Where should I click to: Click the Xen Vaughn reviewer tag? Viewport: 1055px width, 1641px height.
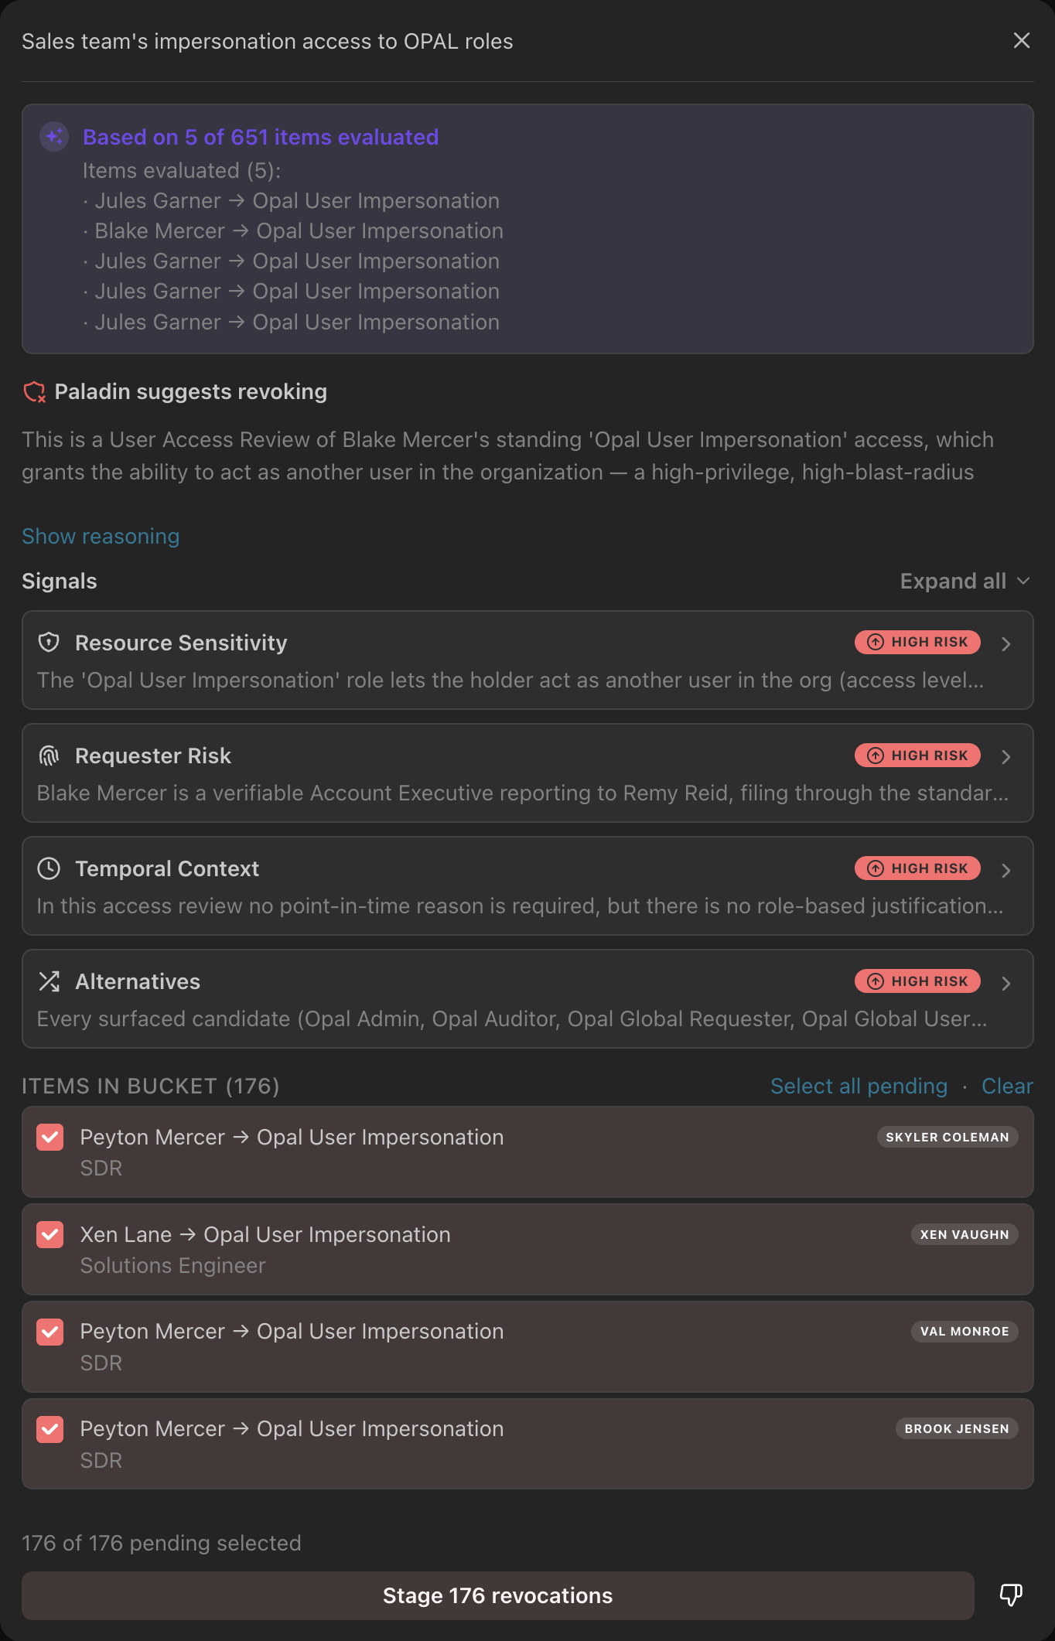pos(964,1234)
